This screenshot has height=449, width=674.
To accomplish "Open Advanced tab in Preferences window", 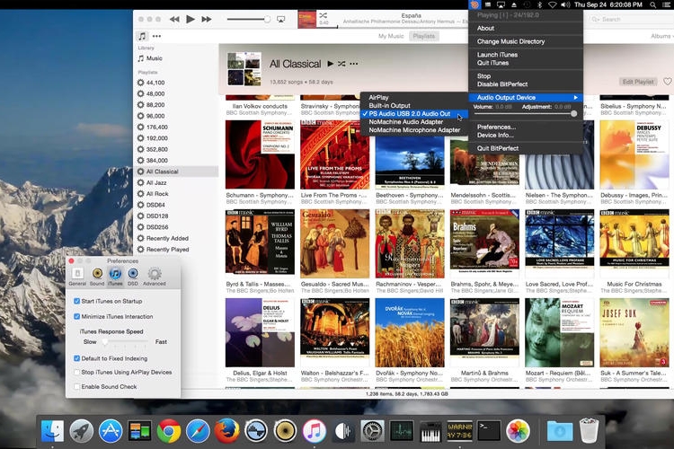I will tap(155, 277).
